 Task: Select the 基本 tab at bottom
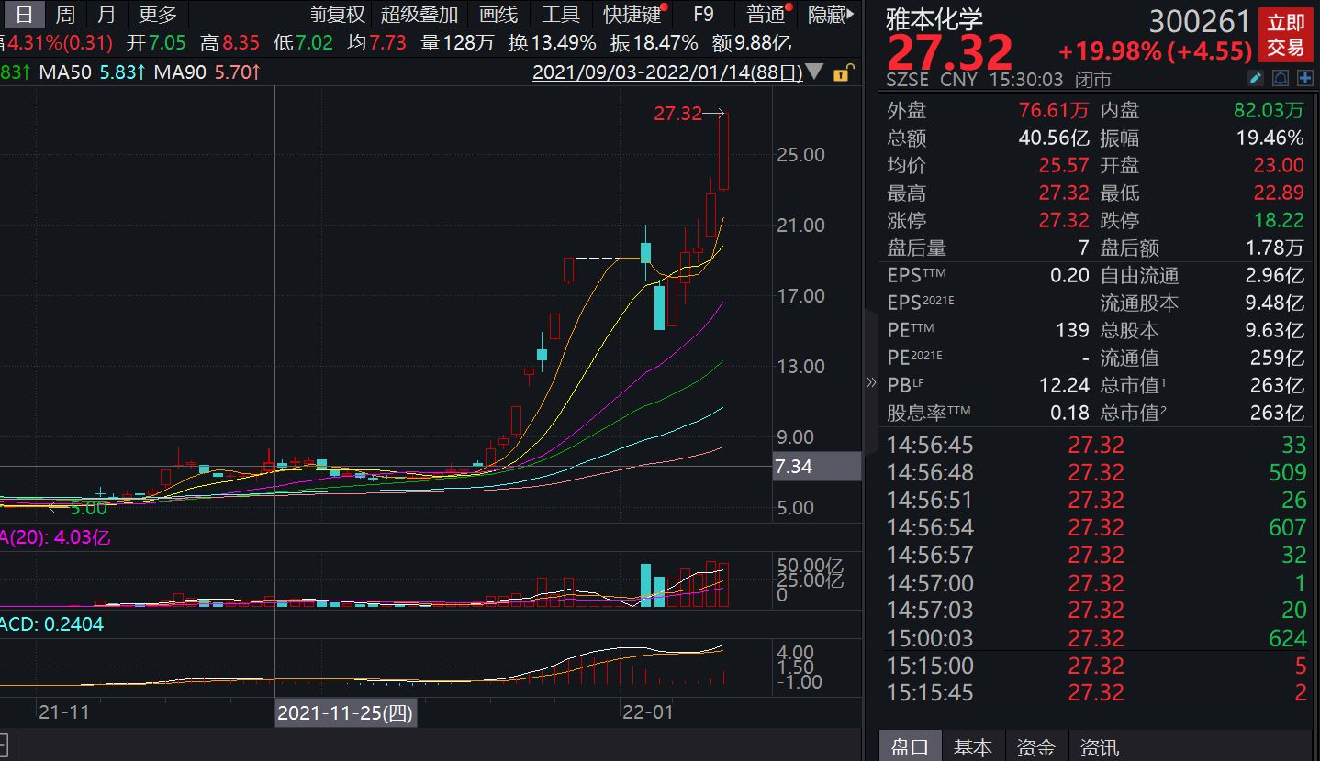click(972, 748)
